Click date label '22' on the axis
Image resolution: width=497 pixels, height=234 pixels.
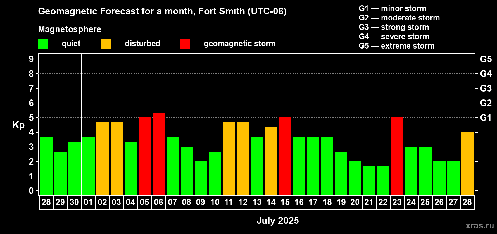[x=383, y=202]
